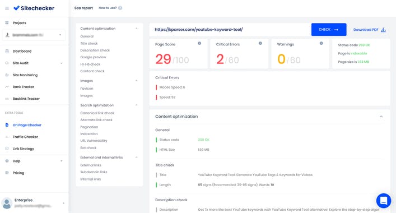The width and height of the screenshot is (396, 213).
Task: Click the Critical Errors info icon
Action: 260,43
